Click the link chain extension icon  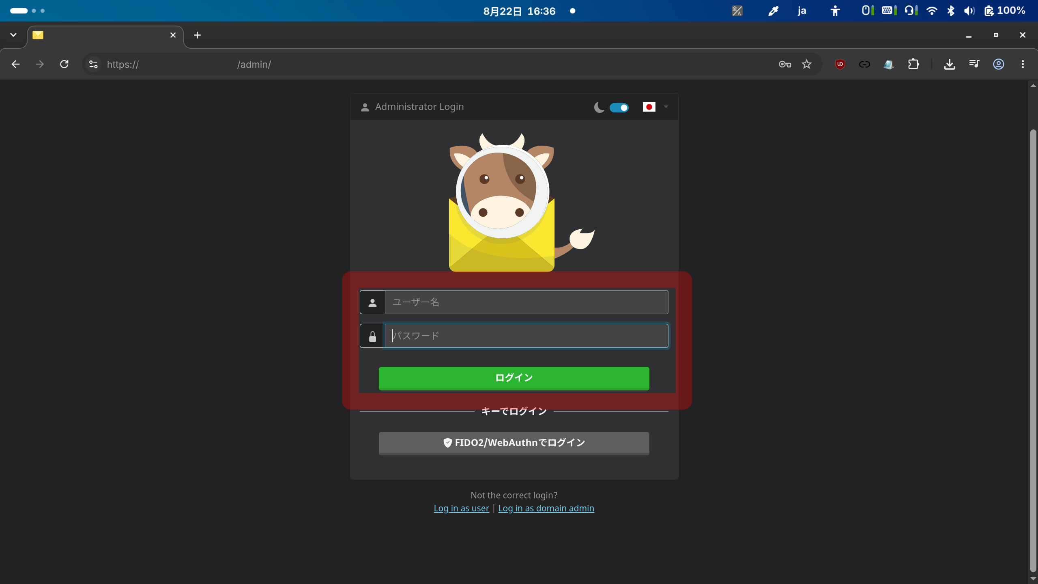[864, 64]
